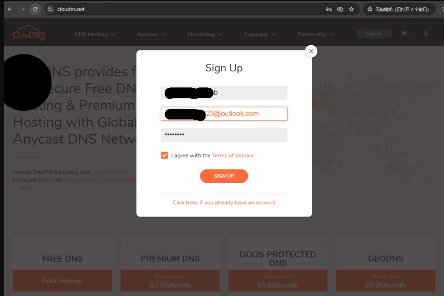The image size is (444, 296).
Task: Uncheck the Terms of Service agreement checkbox
Action: pyautogui.click(x=165, y=156)
